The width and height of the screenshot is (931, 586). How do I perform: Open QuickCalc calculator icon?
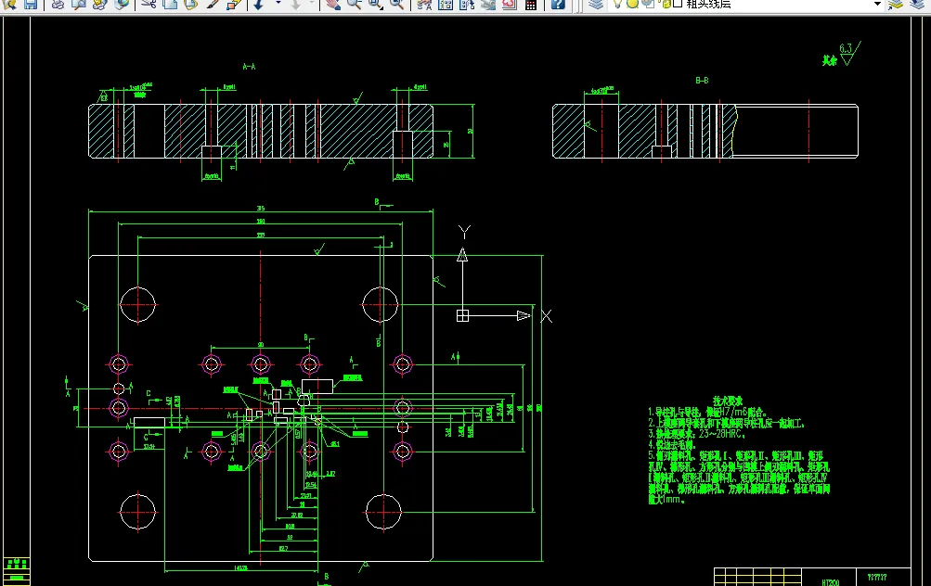click(x=532, y=5)
